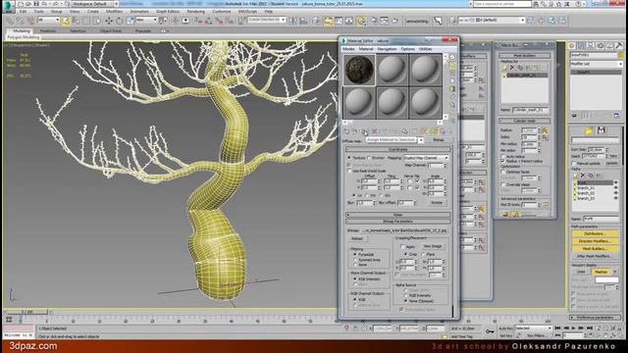Select the Environ radio button

(x=369, y=158)
